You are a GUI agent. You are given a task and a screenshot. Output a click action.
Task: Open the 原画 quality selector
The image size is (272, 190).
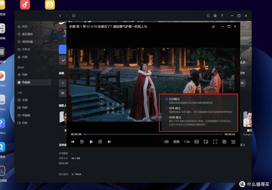176,142
